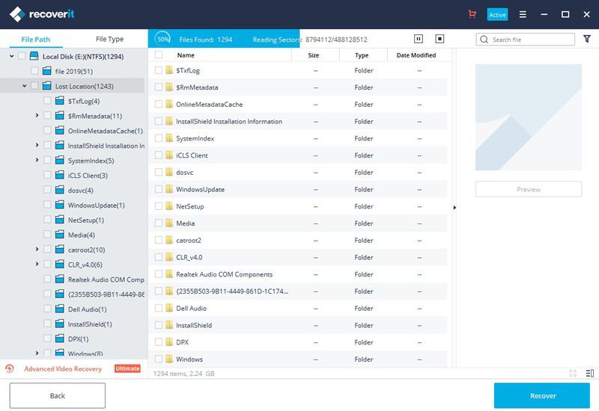The height and width of the screenshot is (411, 599).
Task: Tick Local Disk (E:) tree checkbox
Action: (22, 56)
